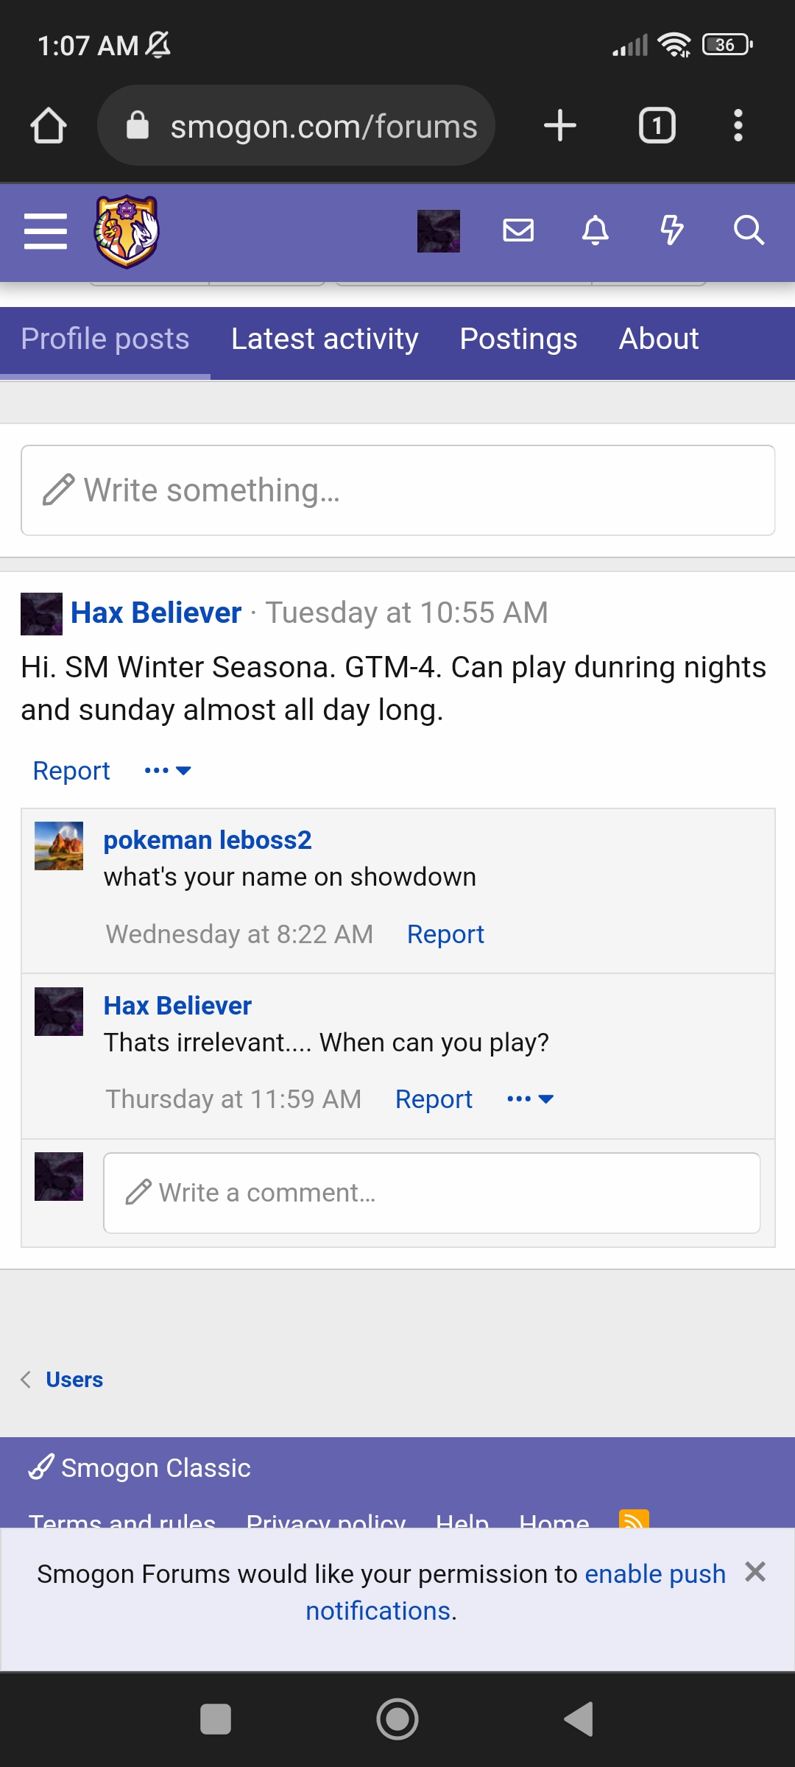Switch to the Postings tab
This screenshot has height=1767, width=795.
click(x=518, y=339)
